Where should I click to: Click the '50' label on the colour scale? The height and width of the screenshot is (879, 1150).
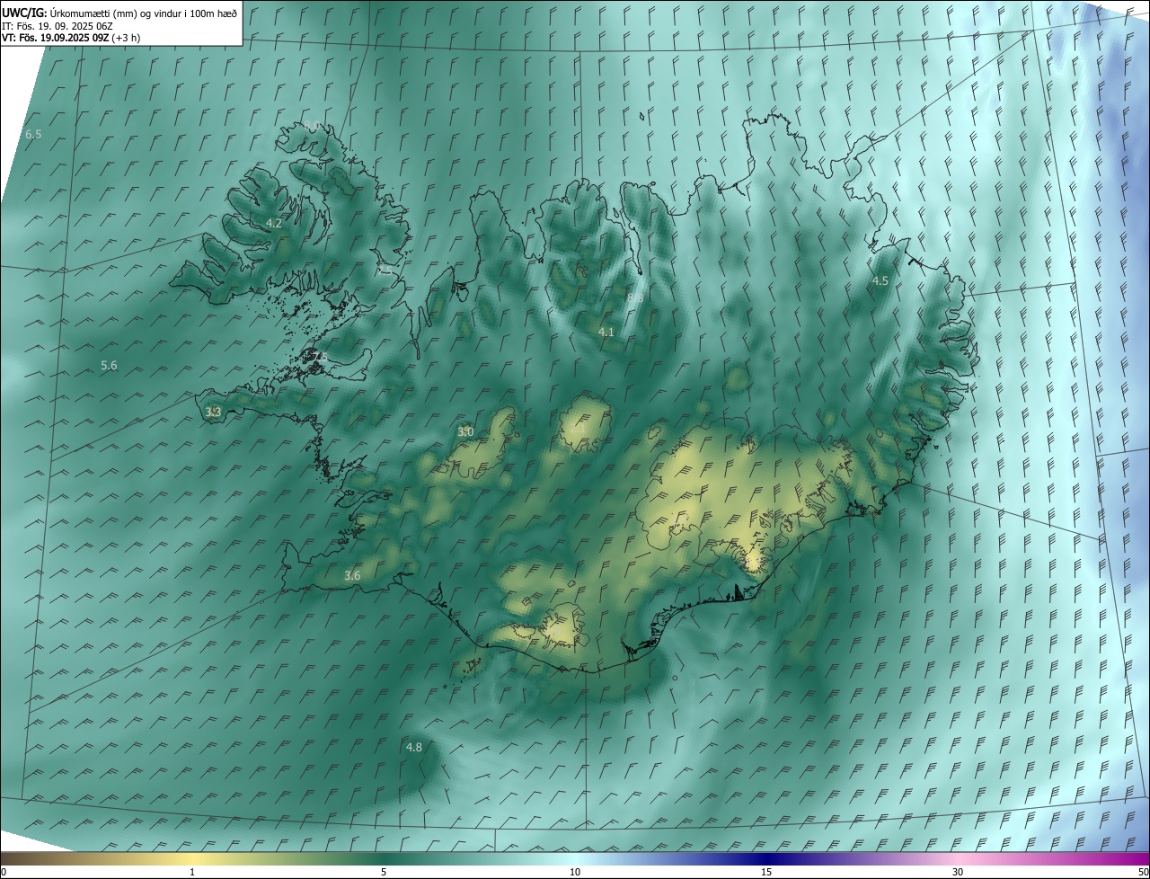click(1143, 872)
